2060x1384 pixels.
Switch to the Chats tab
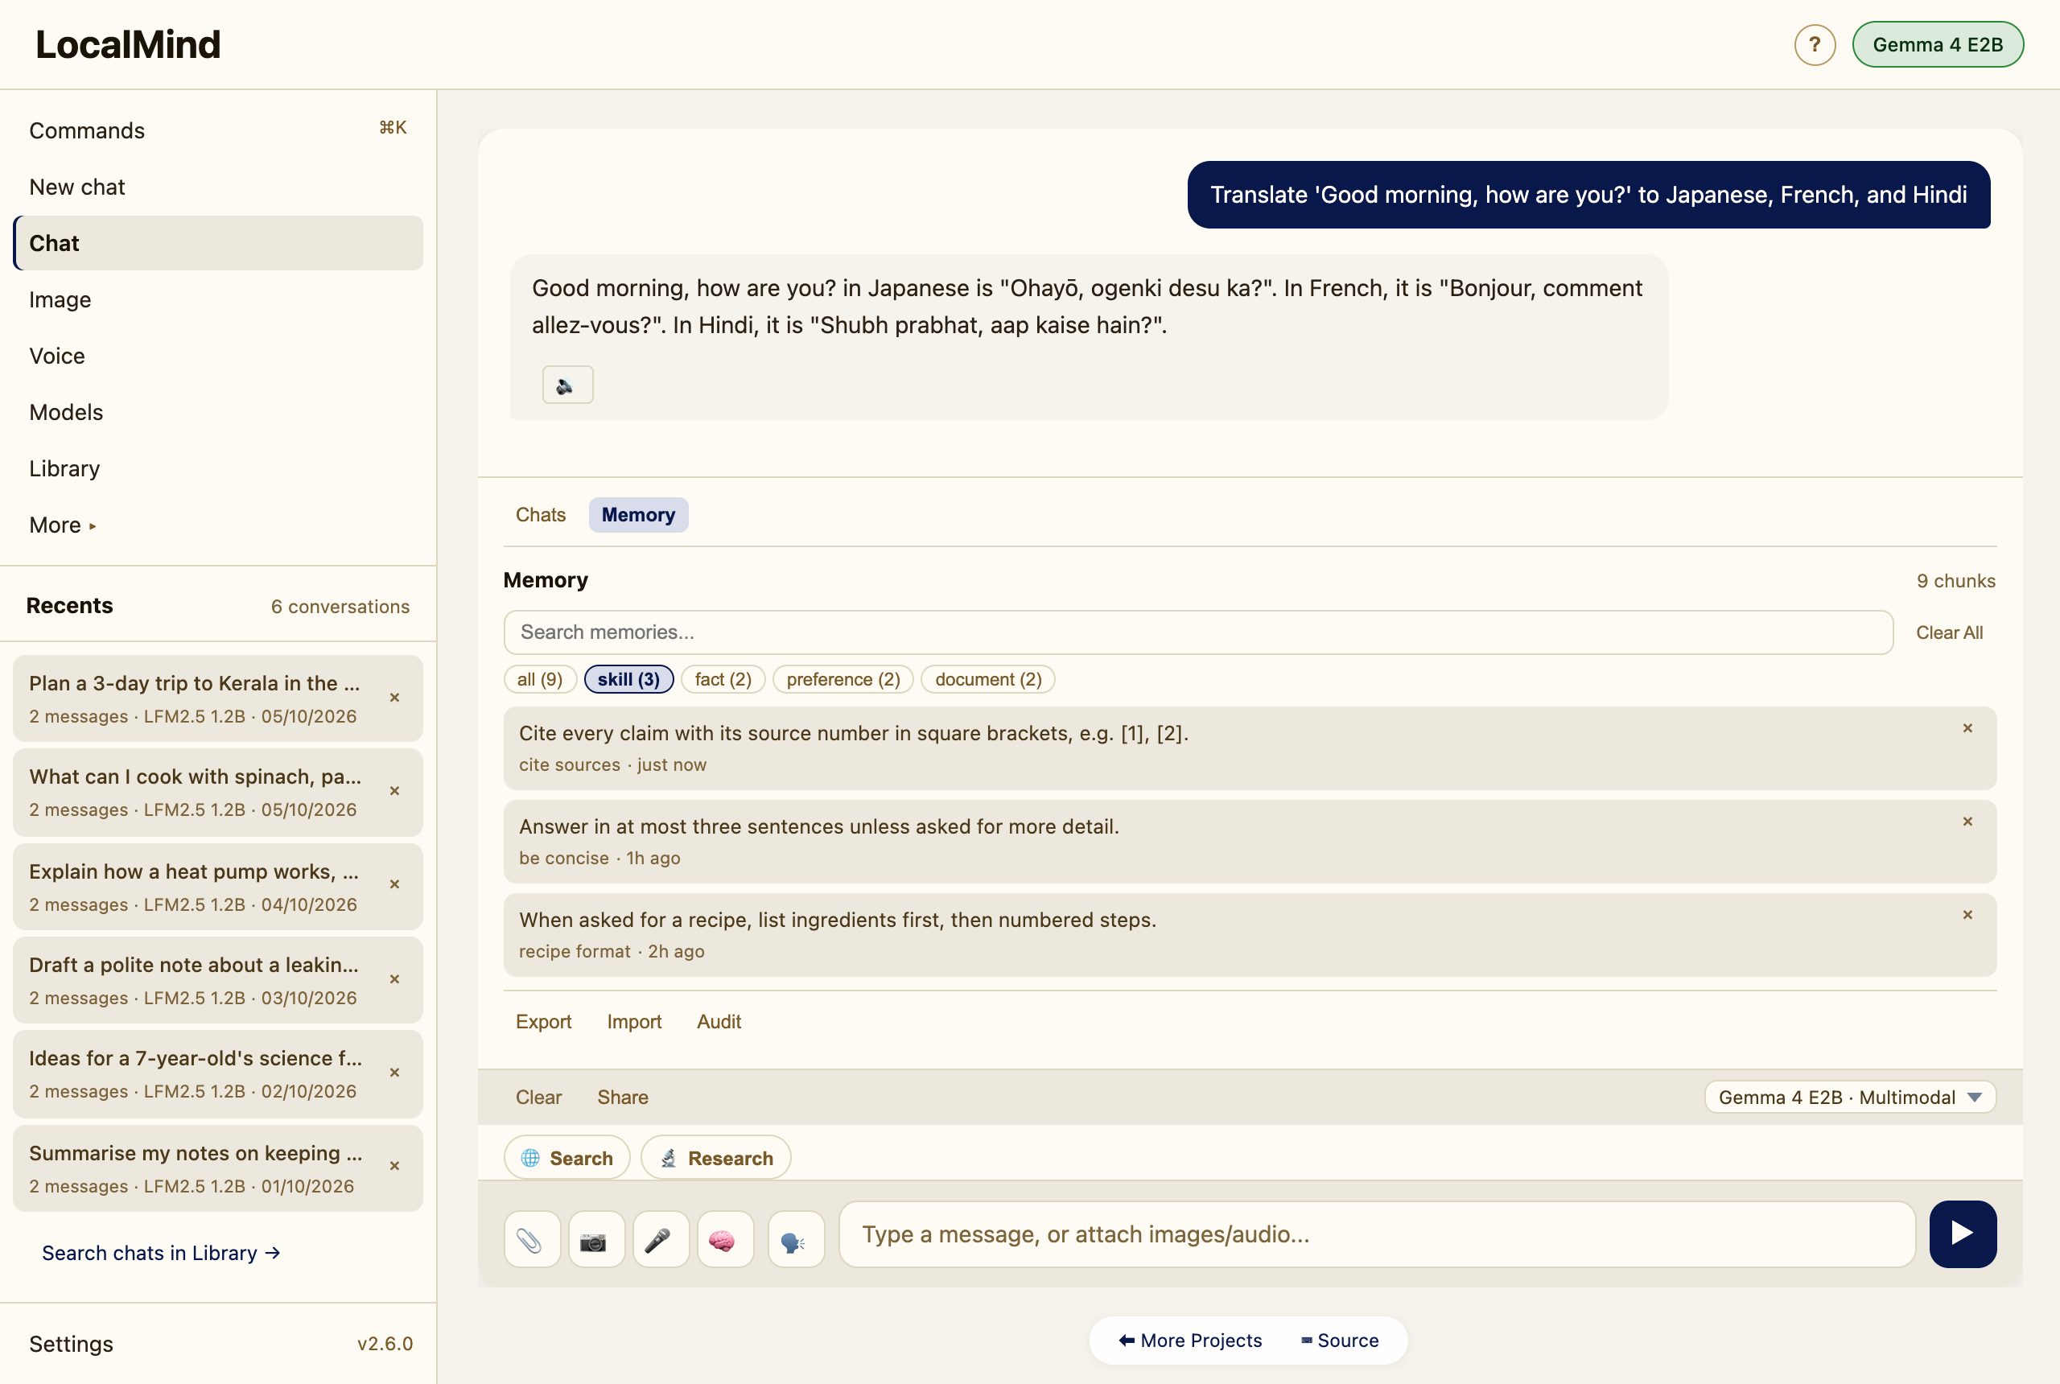click(540, 515)
